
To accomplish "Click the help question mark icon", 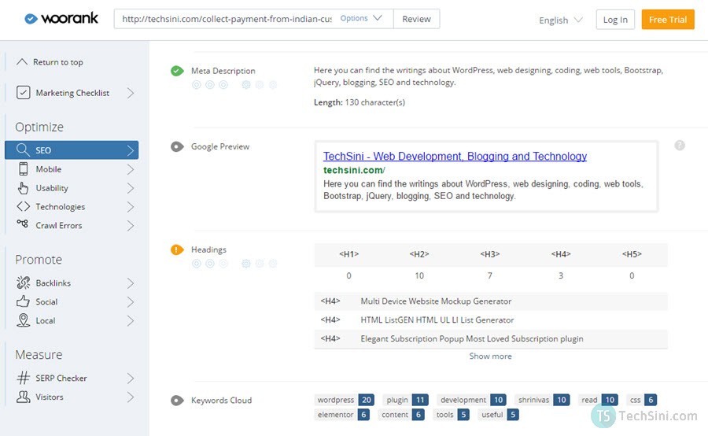I will click(x=680, y=146).
